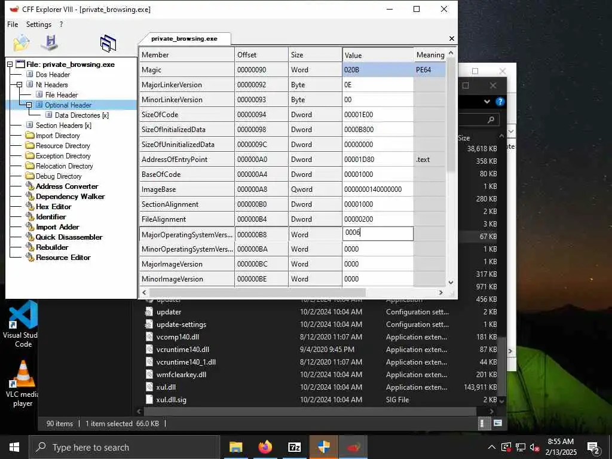This screenshot has height=459, width=612.
Task: Click the Member column header
Action: click(x=186, y=54)
